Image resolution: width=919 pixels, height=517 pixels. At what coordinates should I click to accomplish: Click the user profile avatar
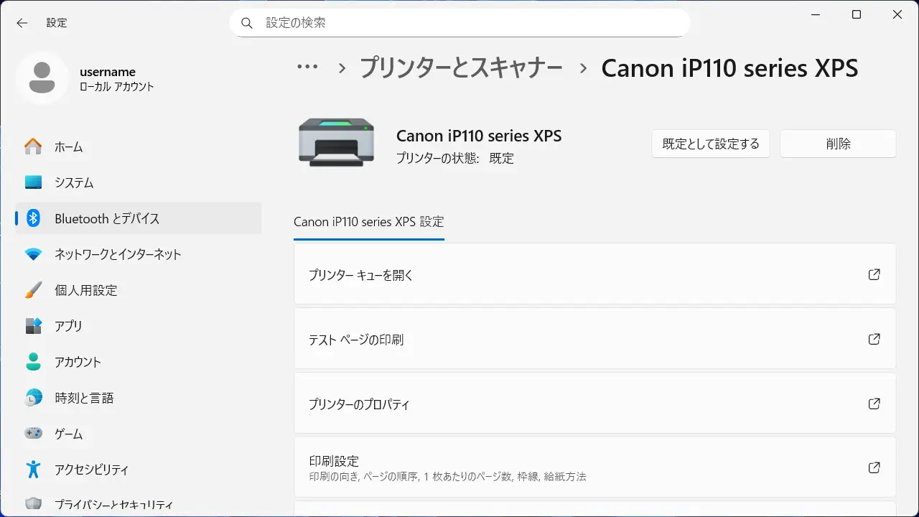42,78
